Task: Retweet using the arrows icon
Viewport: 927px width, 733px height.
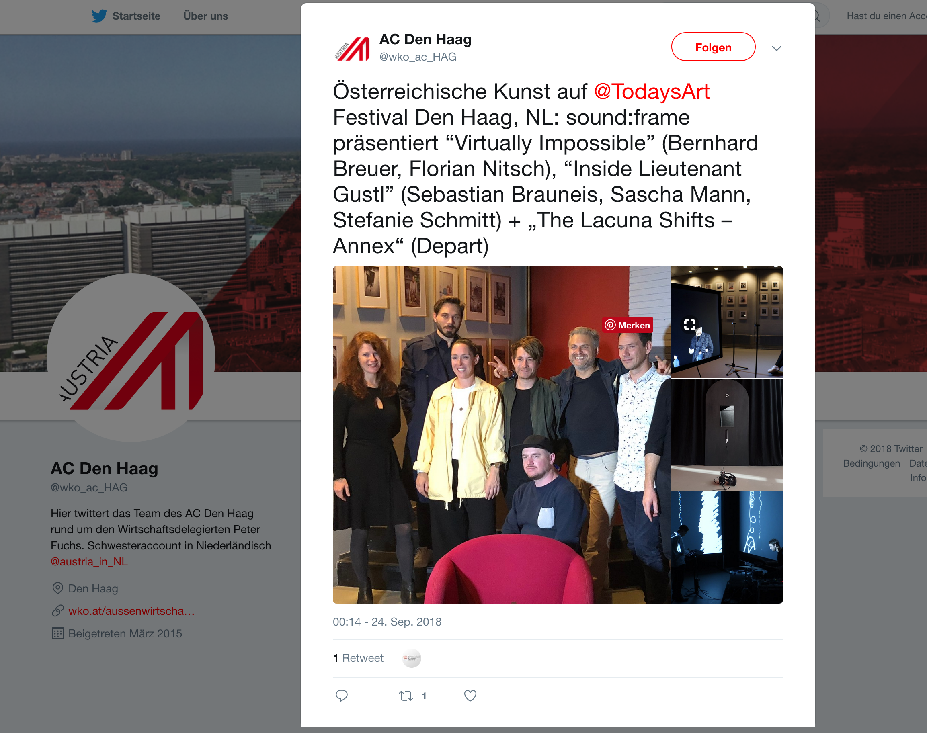Action: 406,696
